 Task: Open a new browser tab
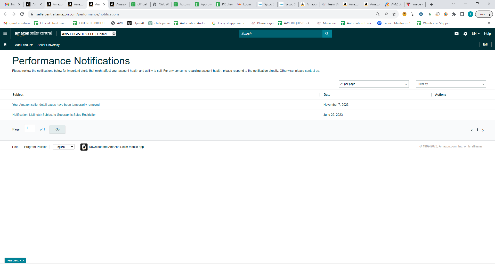[431, 4]
